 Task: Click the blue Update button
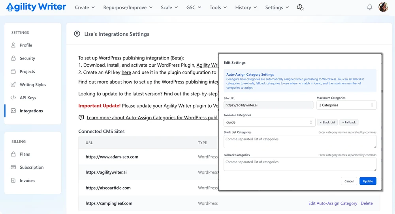tap(368, 181)
